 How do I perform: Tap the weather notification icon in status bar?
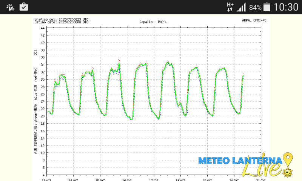click(11, 7)
